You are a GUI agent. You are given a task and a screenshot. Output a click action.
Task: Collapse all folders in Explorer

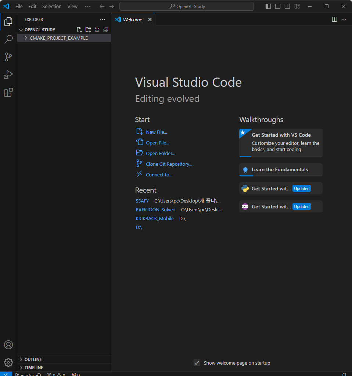pos(106,30)
